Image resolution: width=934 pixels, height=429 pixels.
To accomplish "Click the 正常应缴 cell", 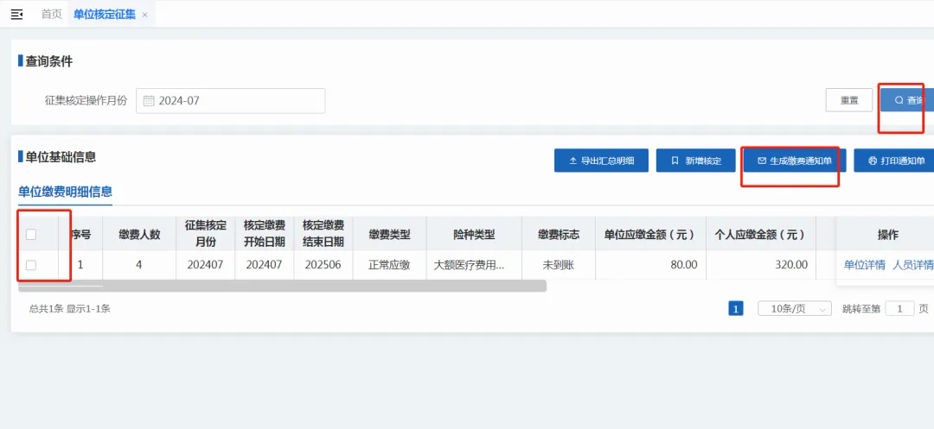I will (x=389, y=265).
